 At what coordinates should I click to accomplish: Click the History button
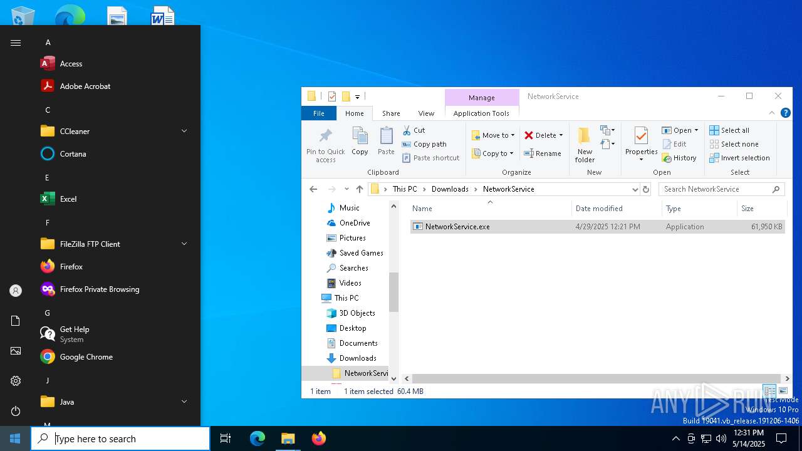coord(679,158)
